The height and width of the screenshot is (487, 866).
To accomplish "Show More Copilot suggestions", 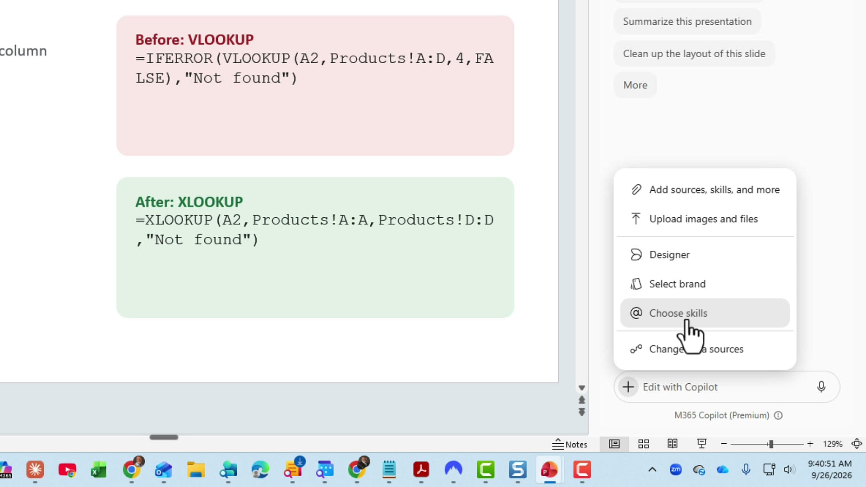I will coord(635,85).
